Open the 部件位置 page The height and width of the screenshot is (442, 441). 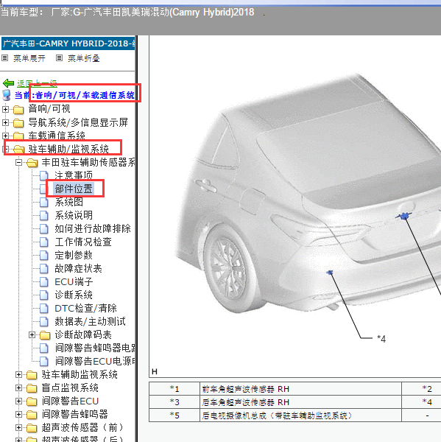74,189
